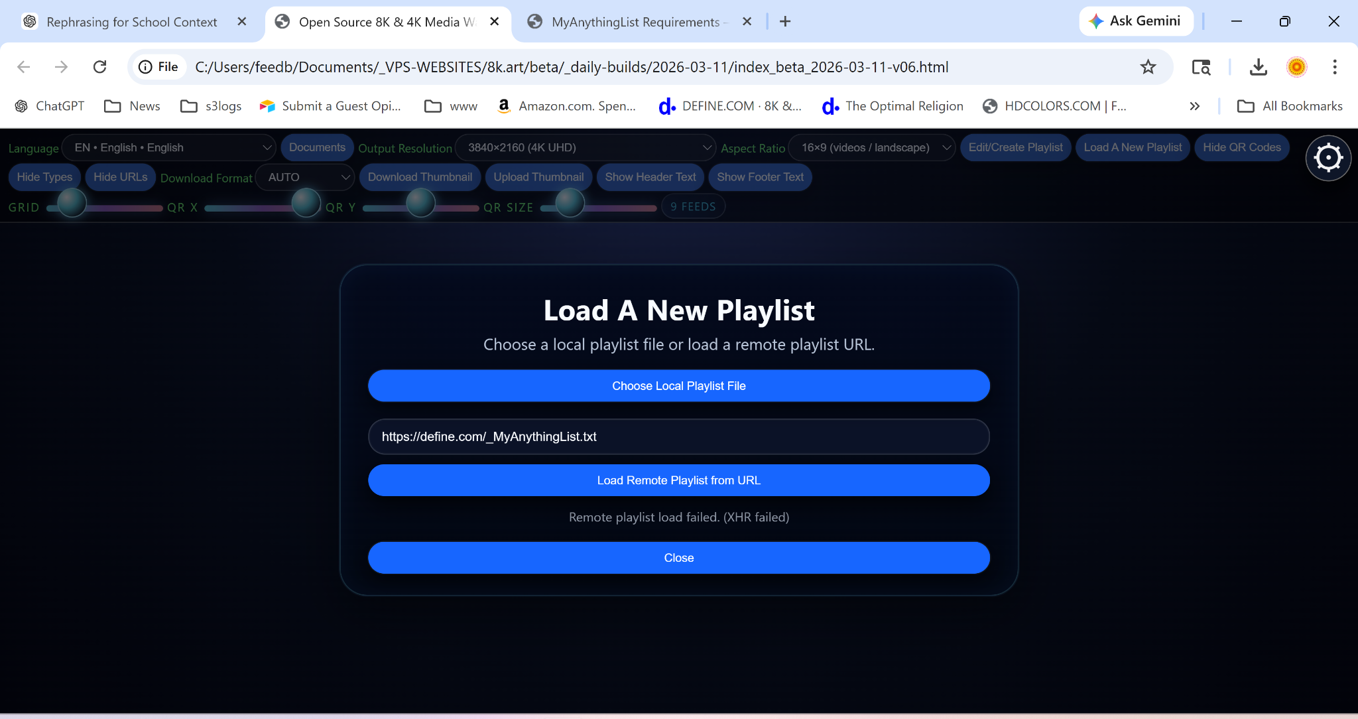Click the Remote playlist load failed message
This screenshot has height=719, width=1358.
pos(679,517)
